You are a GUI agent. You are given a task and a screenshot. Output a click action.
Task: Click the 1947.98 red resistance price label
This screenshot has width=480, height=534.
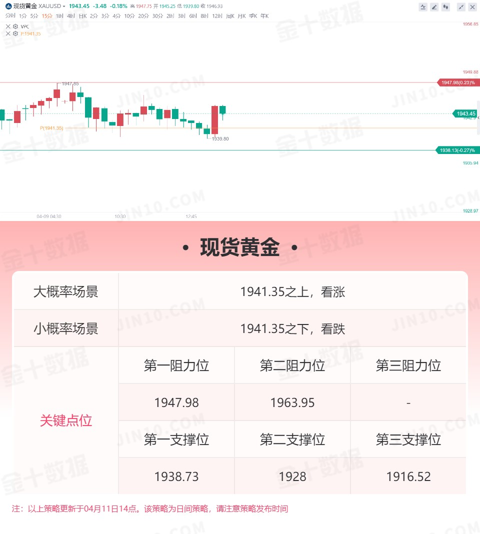pos(458,82)
